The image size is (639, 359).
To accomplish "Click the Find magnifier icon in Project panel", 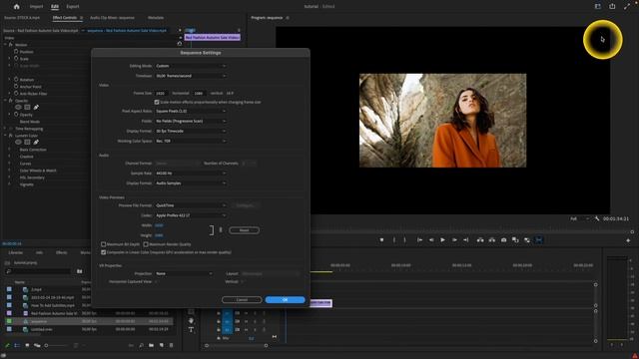I will [x=141, y=346].
